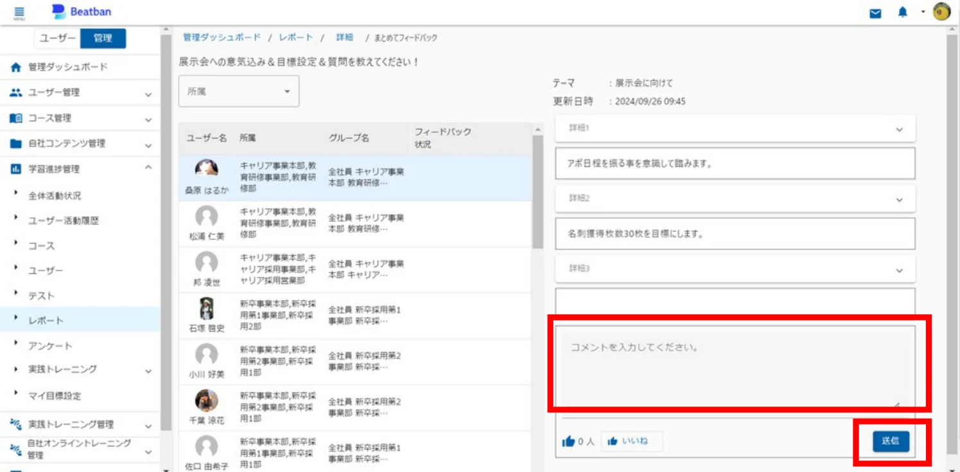
Task: Select the レポート sidebar item
Action: pyautogui.click(x=80, y=320)
